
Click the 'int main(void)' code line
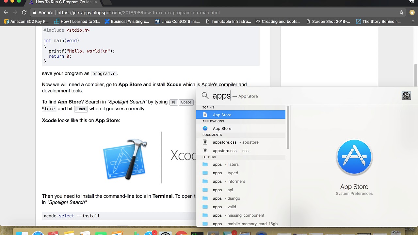pyautogui.click(x=61, y=40)
